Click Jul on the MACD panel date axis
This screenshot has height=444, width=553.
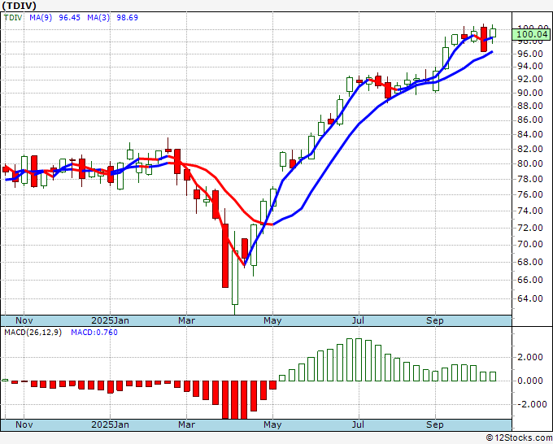359,424
